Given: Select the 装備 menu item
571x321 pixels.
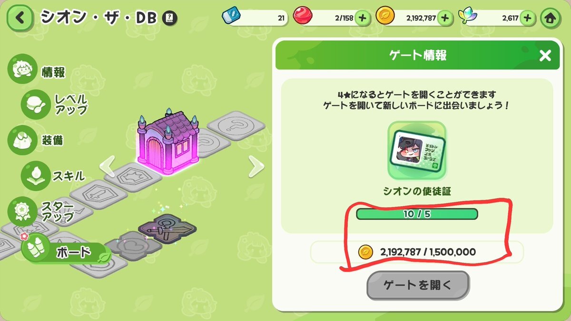Looking at the screenshot, I should tap(37, 140).
